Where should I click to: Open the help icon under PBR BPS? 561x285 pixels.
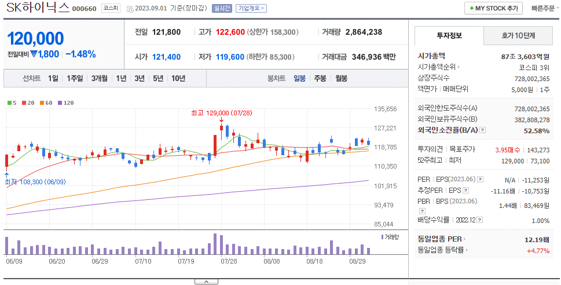[x=422, y=211]
